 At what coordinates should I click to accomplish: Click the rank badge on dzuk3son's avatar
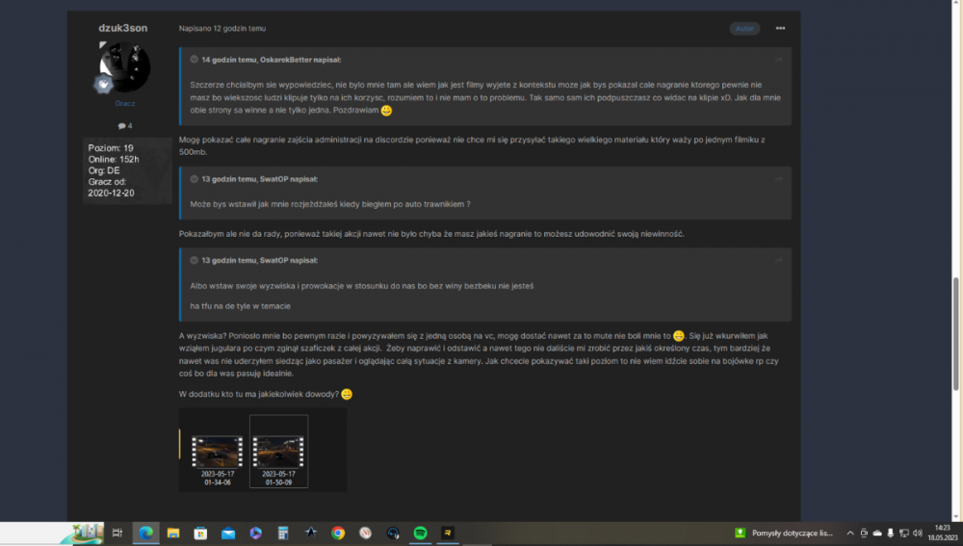coord(103,84)
